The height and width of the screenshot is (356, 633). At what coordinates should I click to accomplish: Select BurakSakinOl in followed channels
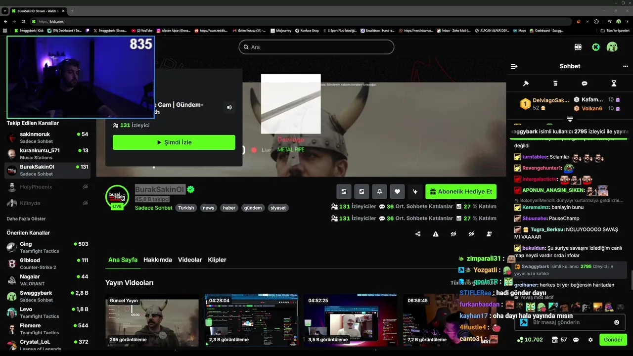pos(47,170)
